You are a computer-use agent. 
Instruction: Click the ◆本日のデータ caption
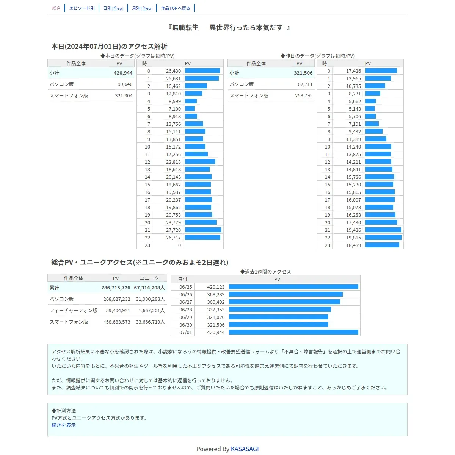coord(137,56)
